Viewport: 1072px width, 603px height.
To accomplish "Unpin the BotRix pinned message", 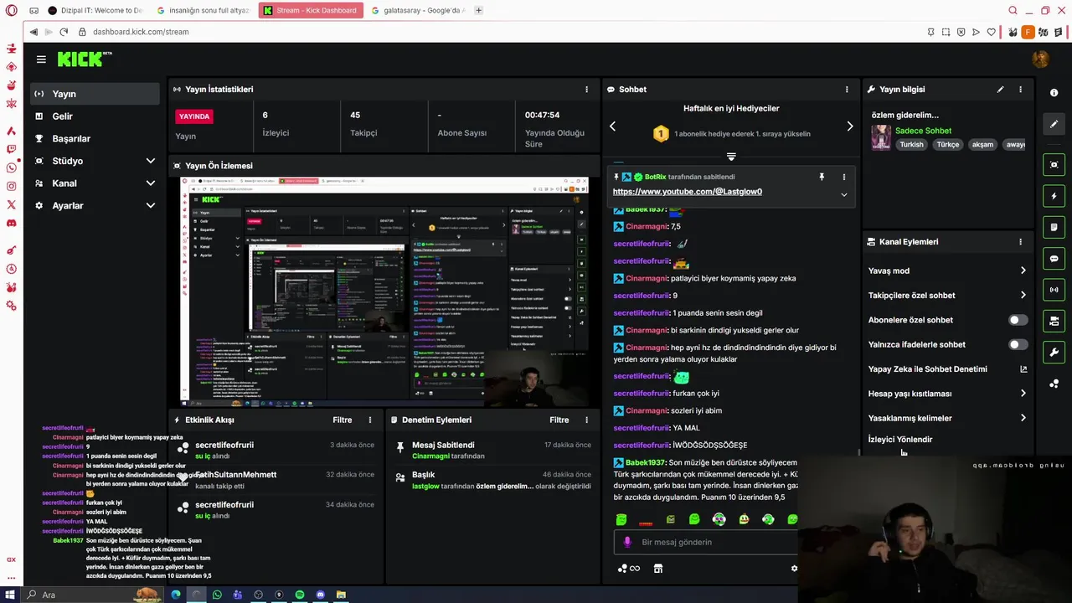I will (x=822, y=177).
